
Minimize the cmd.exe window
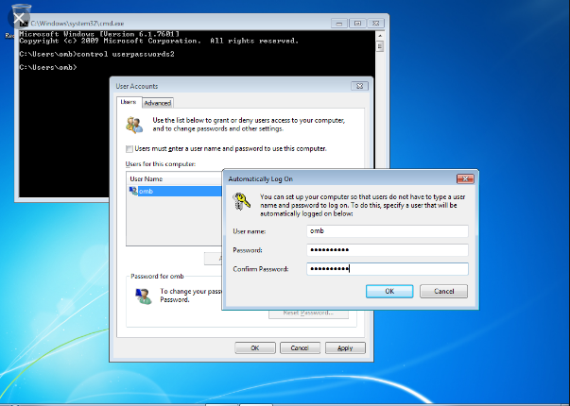tap(338, 24)
